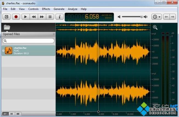Click the Play button
Screen dimensions: 179x117
pyautogui.click(x=26, y=17)
